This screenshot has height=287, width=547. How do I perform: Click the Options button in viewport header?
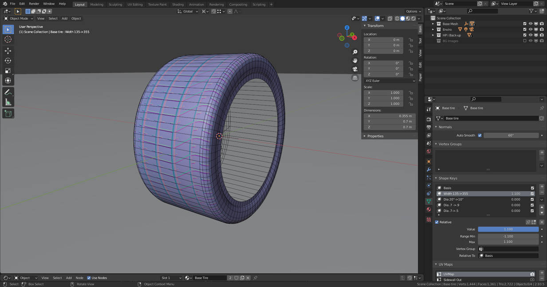click(x=413, y=12)
